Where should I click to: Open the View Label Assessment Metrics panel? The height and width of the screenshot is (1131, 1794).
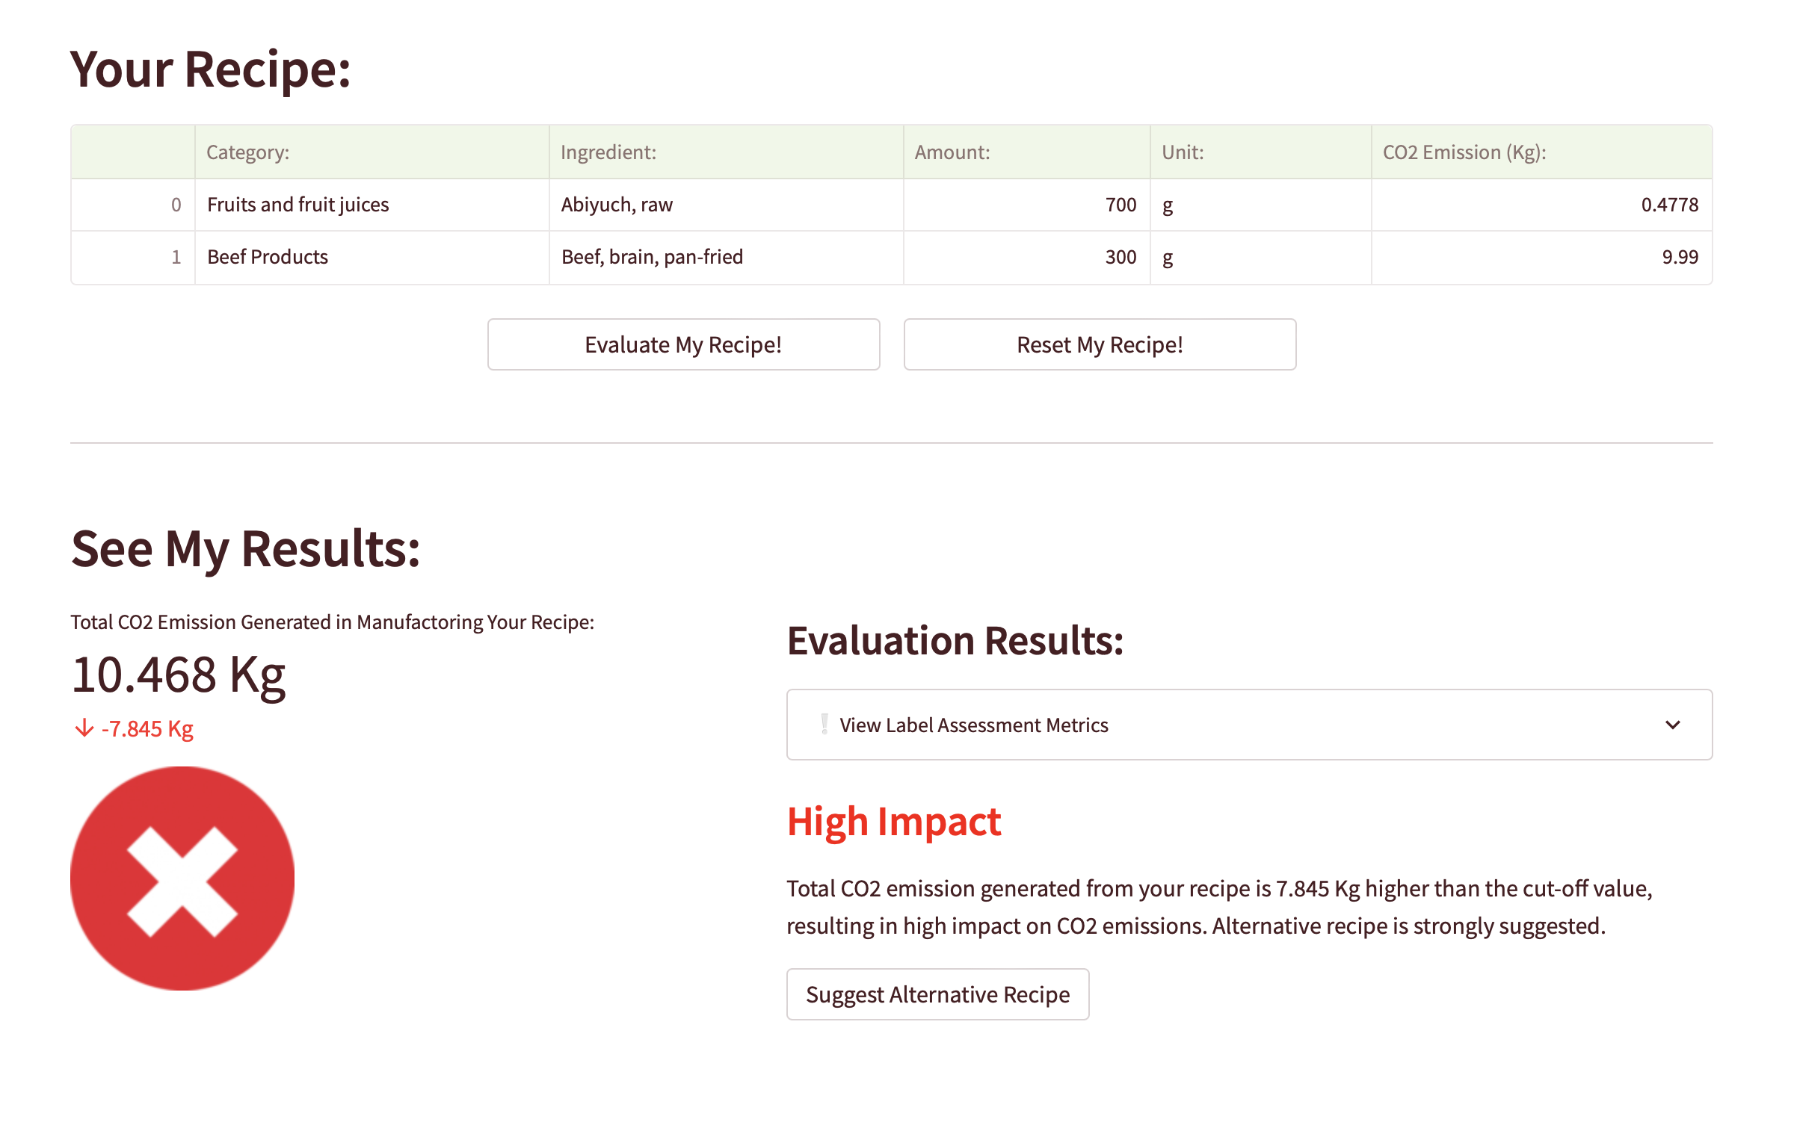(x=973, y=725)
